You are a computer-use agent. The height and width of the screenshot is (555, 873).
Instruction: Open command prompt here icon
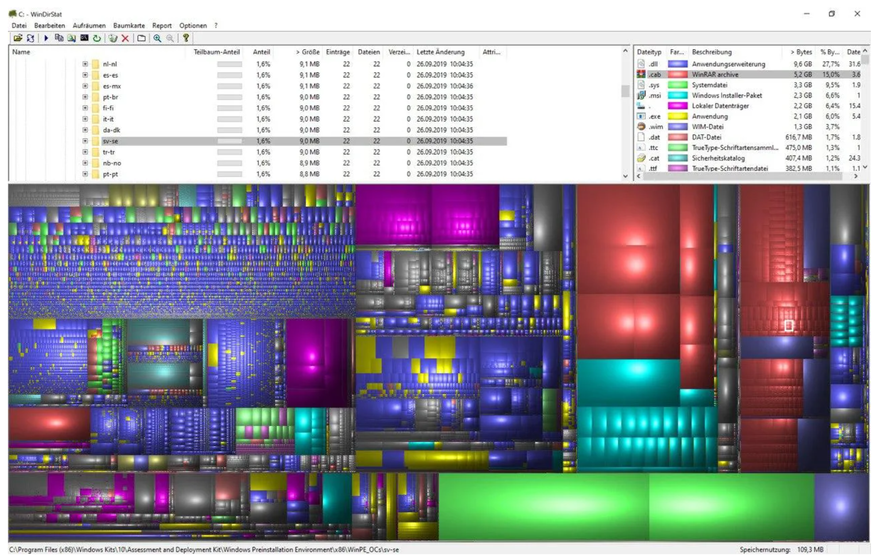(x=84, y=38)
